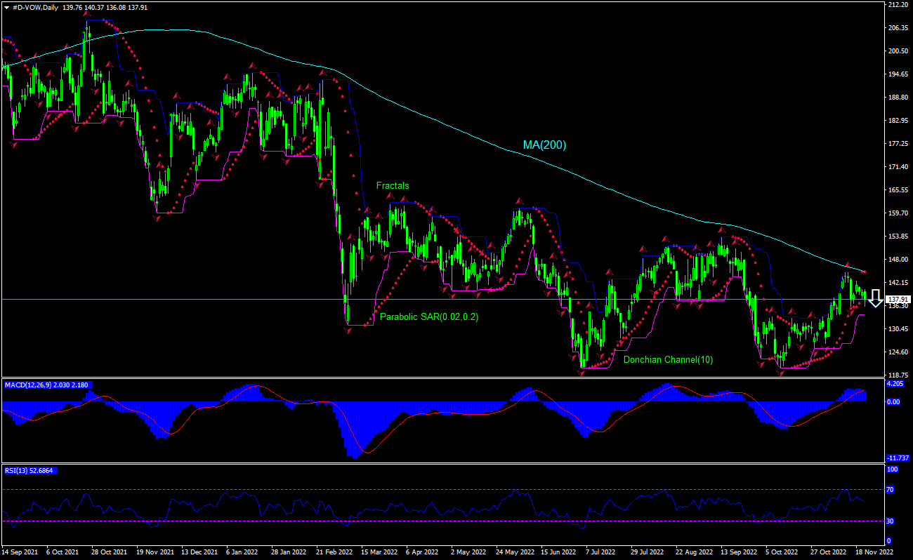Image resolution: width=913 pixels, height=560 pixels.
Task: Select the "Fractals" indicator label
Action: [x=393, y=186]
